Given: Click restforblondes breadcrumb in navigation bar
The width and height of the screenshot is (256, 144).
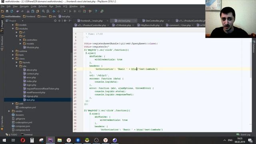Looking at the screenshot, I should coord(11,16).
